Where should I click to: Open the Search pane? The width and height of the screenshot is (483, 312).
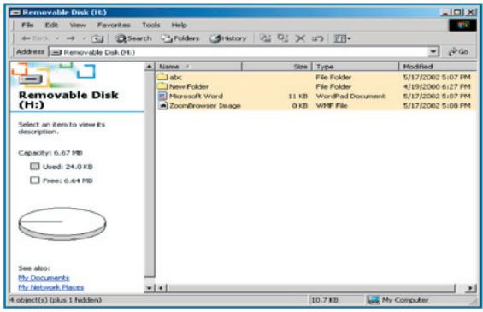click(133, 38)
